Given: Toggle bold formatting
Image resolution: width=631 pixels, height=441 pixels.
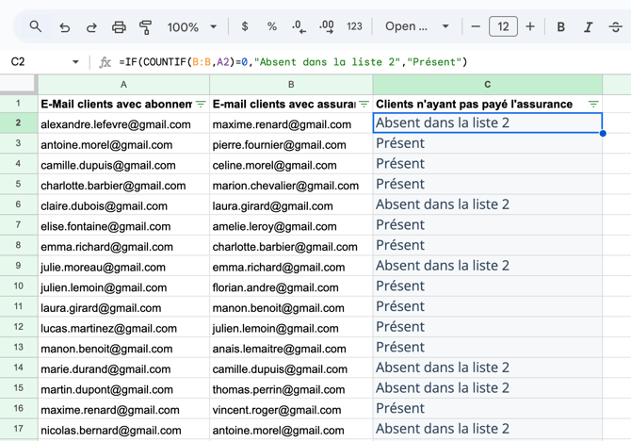Looking at the screenshot, I should (x=561, y=27).
